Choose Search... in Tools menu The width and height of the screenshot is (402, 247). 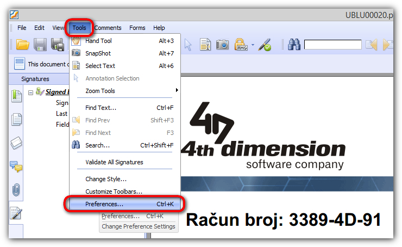pyautogui.click(x=125, y=145)
